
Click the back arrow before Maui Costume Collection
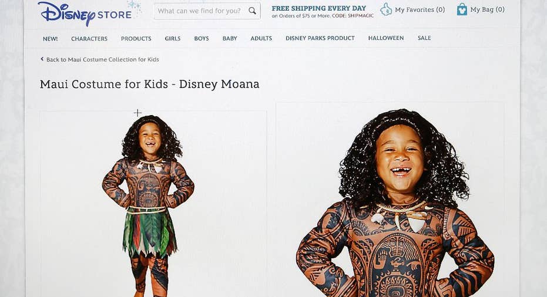point(42,59)
